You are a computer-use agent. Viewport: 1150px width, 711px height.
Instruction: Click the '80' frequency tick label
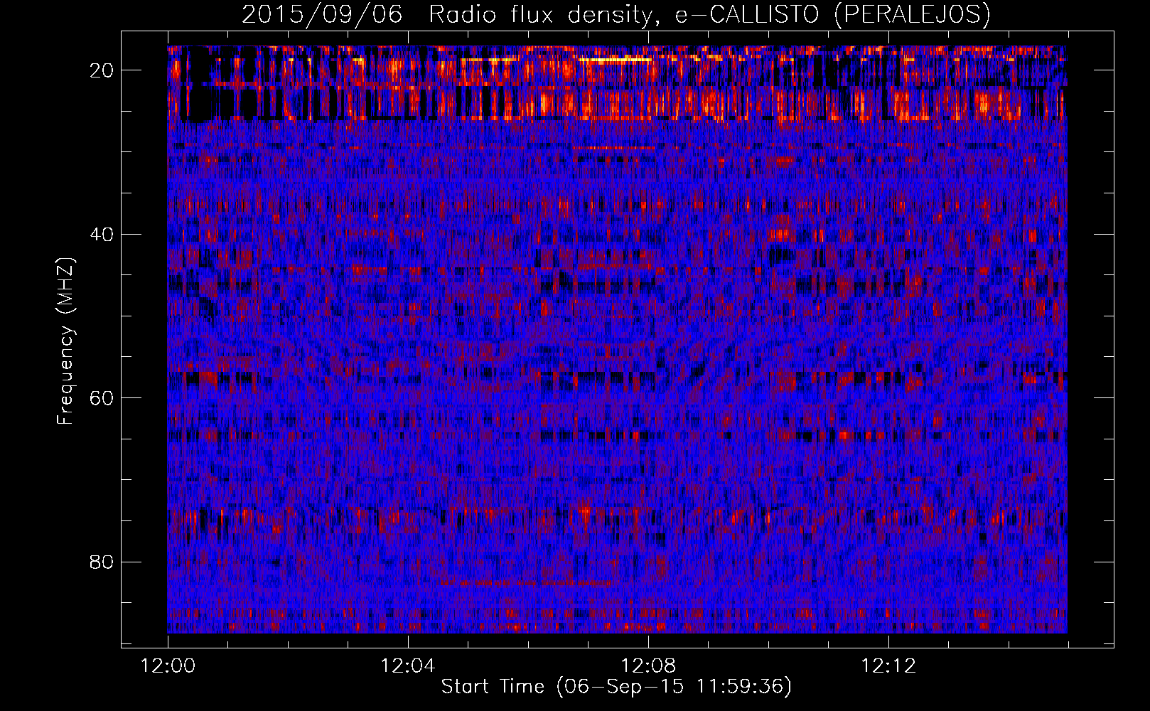click(102, 562)
